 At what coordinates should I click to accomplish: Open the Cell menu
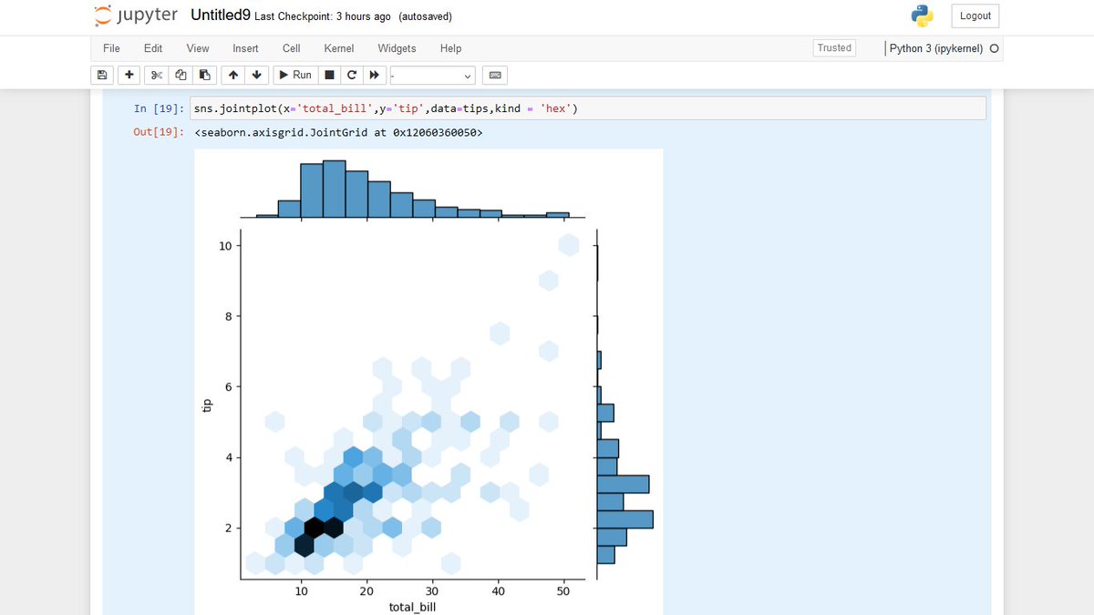[292, 48]
